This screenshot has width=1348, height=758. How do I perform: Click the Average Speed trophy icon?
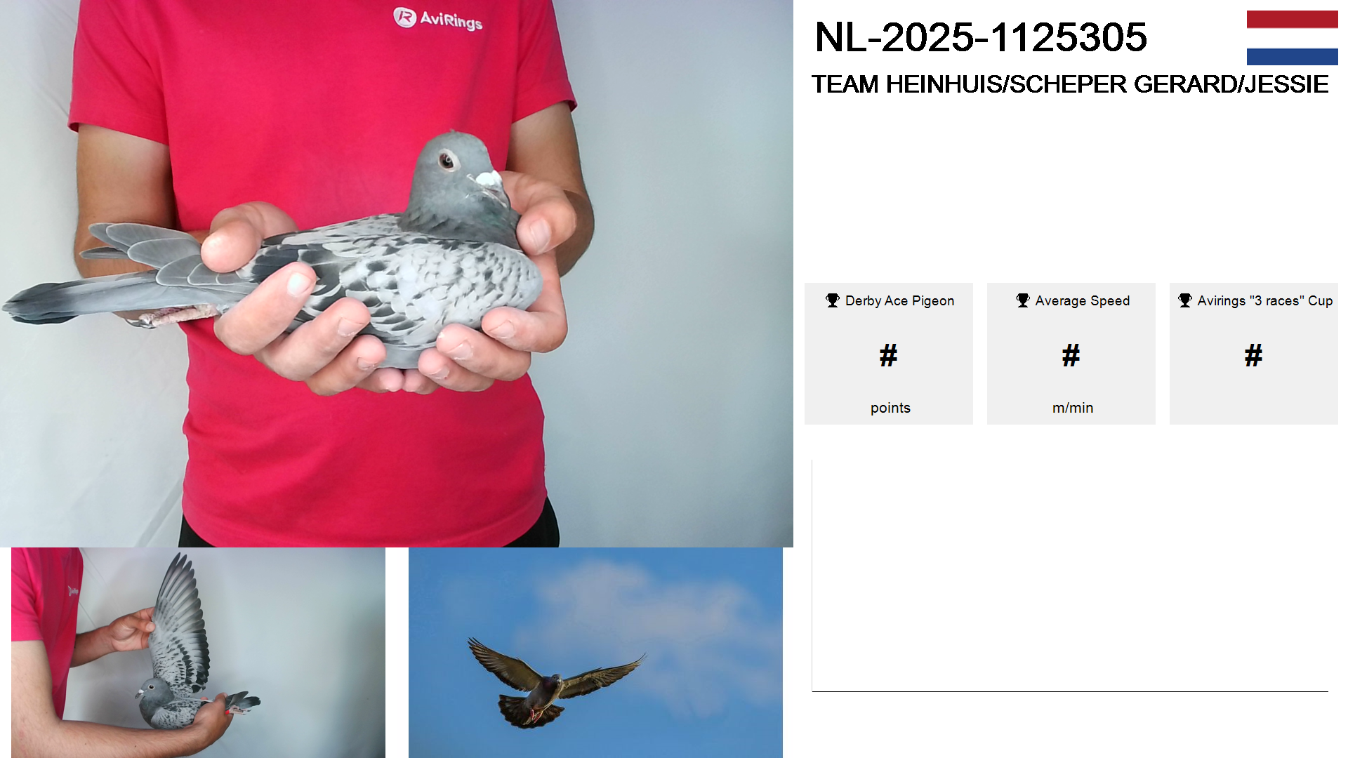point(1023,300)
